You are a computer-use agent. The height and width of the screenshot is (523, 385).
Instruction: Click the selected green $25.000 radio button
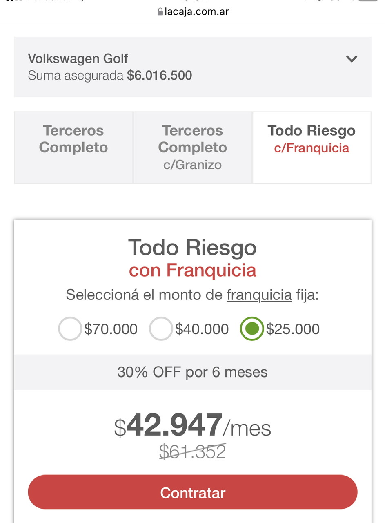click(252, 329)
